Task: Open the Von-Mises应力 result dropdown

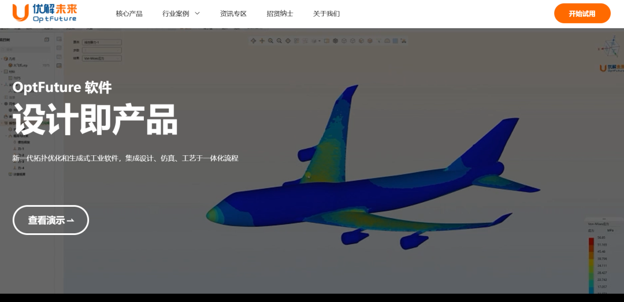Action: pyautogui.click(x=102, y=58)
